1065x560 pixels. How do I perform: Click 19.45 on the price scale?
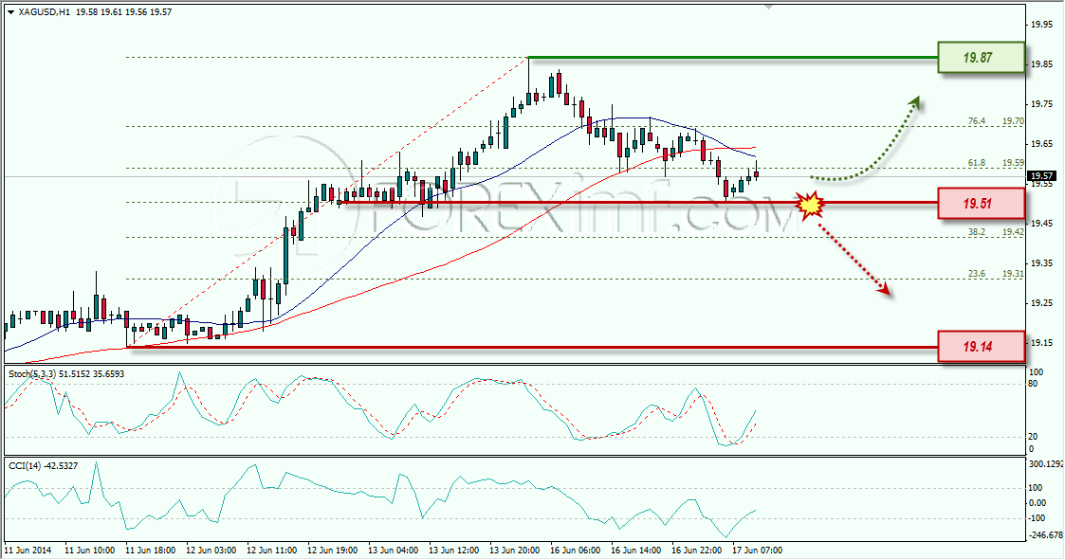1042,224
